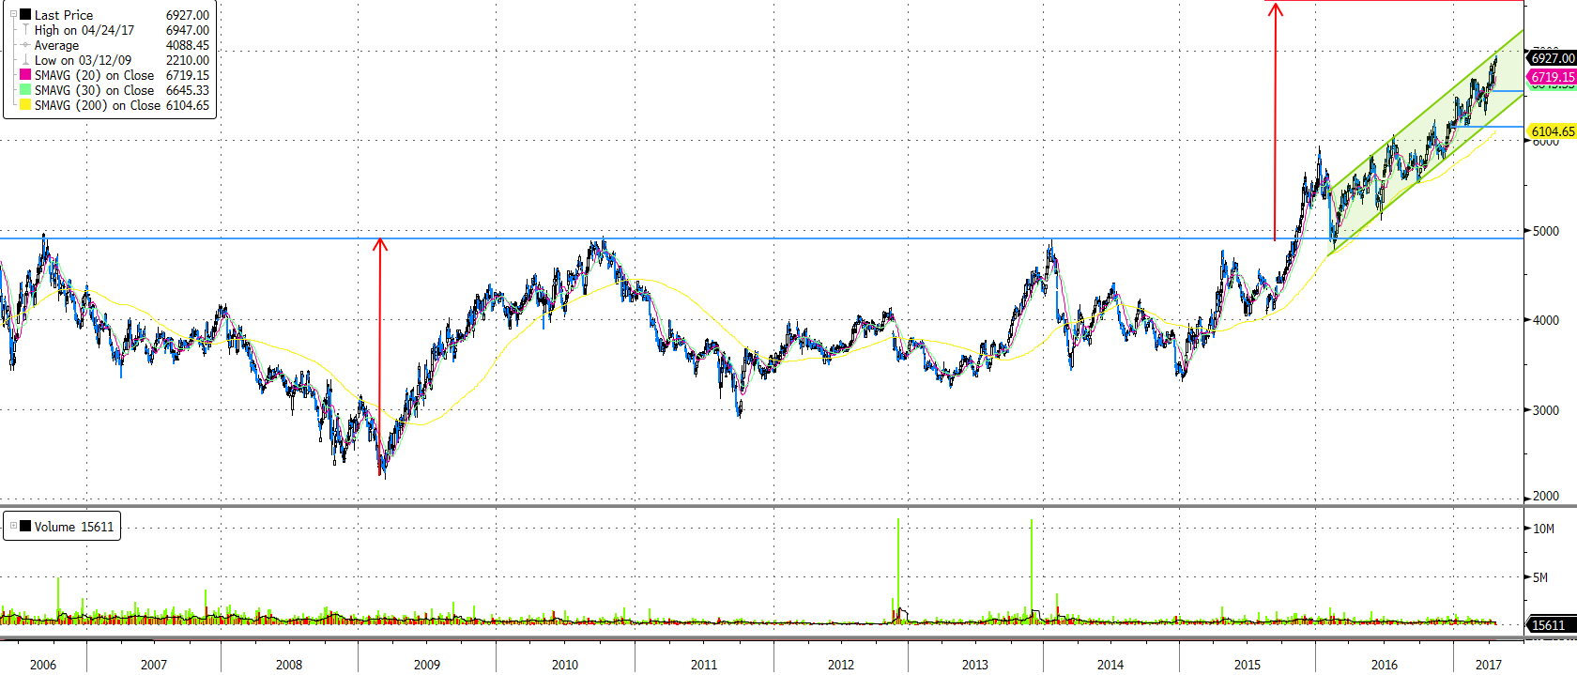
Task: Click the 2017 year label on time axis
Action: pos(1489,665)
